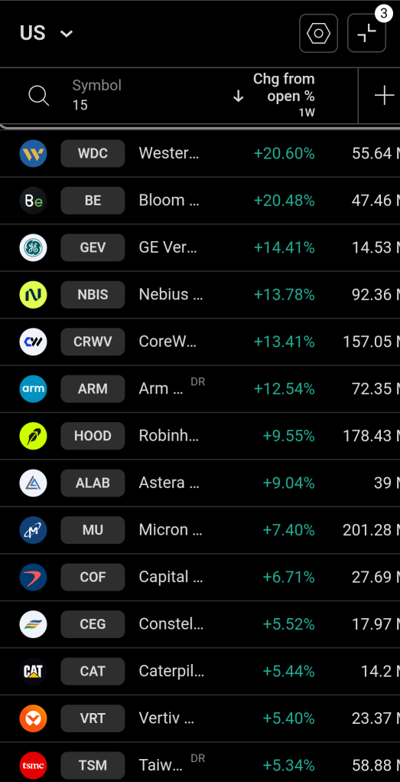Screen dimensions: 400x782
Task: Click the Western Digital logo icon
Action: 34,154
